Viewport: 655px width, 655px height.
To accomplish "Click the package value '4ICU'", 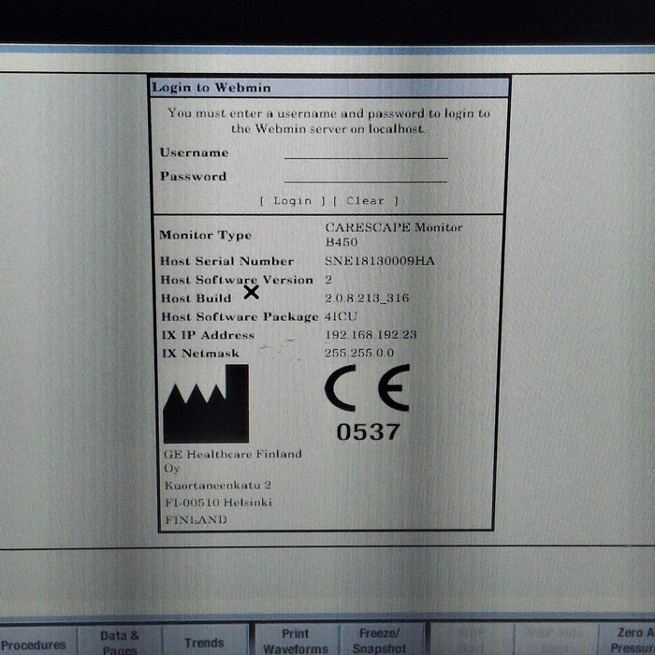I will coord(341,316).
